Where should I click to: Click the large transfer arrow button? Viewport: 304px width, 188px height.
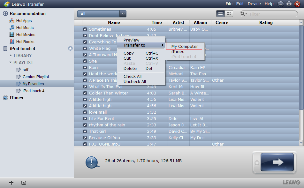click(x=277, y=162)
